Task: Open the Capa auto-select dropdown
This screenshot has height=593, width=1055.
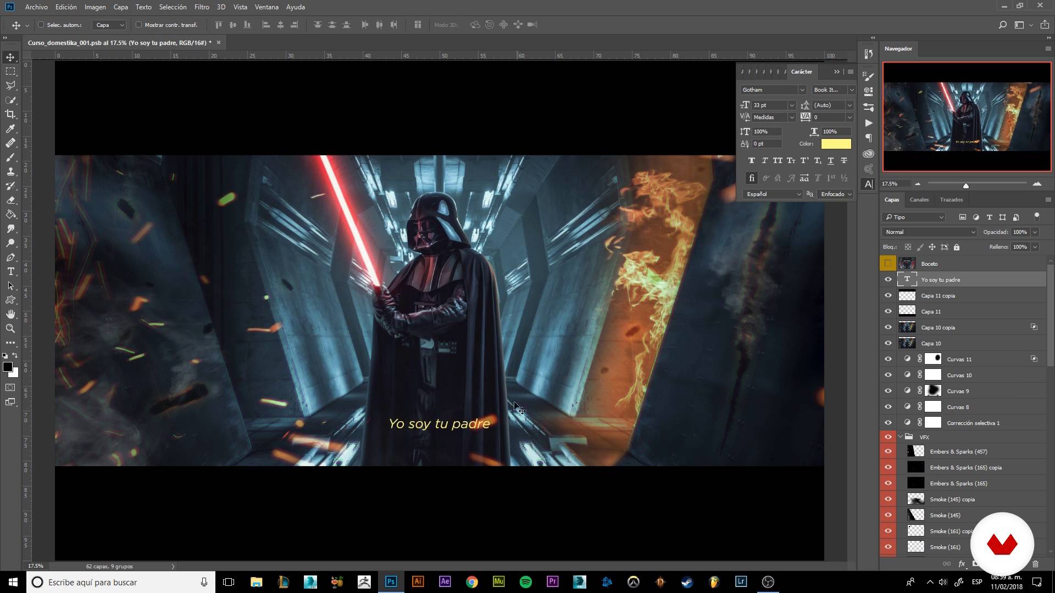Action: [x=109, y=25]
